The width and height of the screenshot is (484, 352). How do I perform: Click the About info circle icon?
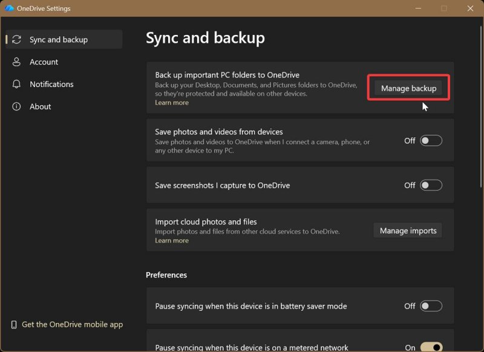(17, 107)
